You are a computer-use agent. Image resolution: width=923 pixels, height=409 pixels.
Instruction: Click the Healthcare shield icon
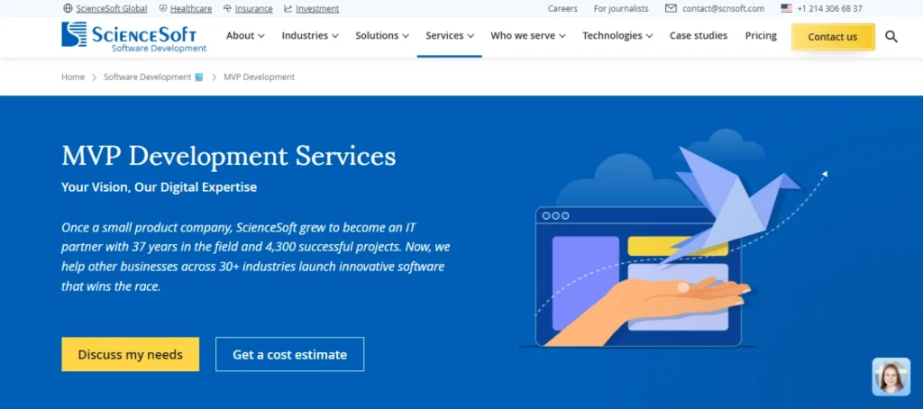pos(163,8)
